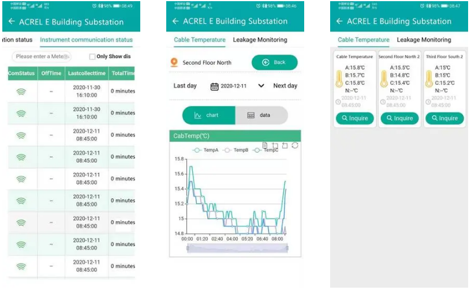The image size is (471, 290).
Task: Switch to the chart view toggle
Action: click(x=208, y=115)
